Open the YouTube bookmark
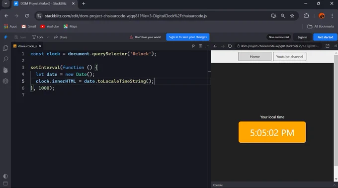The width and height of the screenshot is (338, 188). (x=49, y=26)
